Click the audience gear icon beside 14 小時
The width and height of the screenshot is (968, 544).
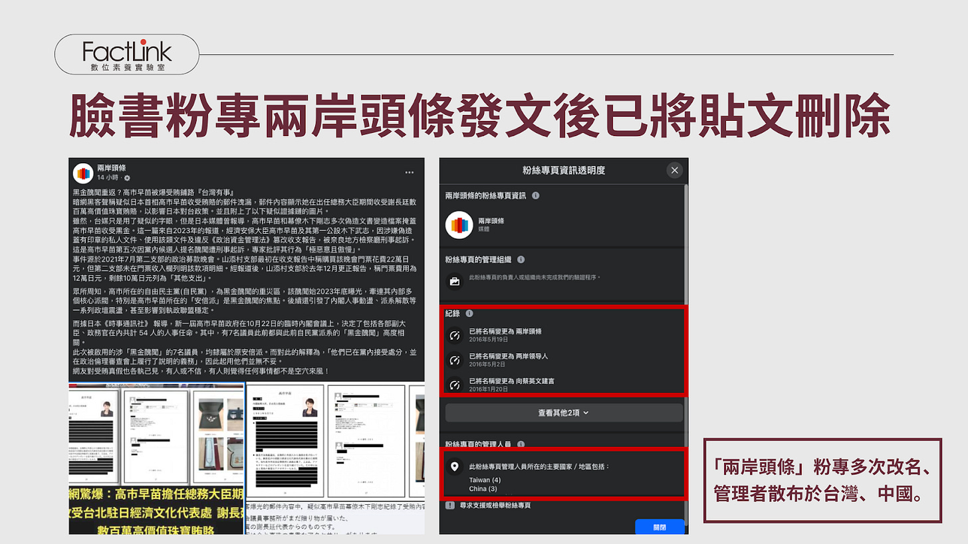point(127,178)
